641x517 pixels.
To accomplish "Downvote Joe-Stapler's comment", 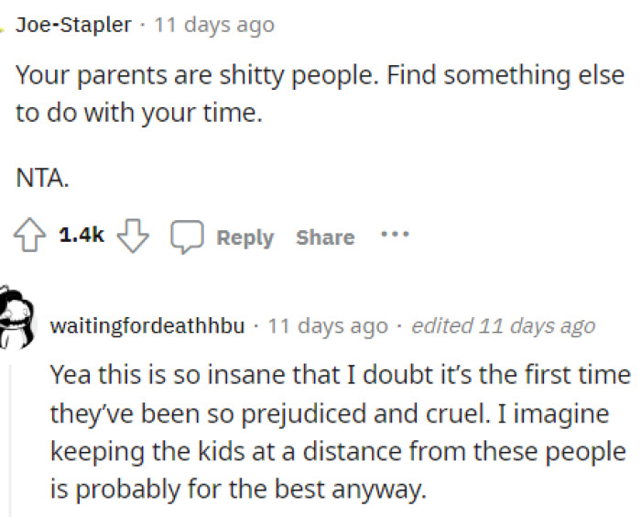I will point(134,236).
